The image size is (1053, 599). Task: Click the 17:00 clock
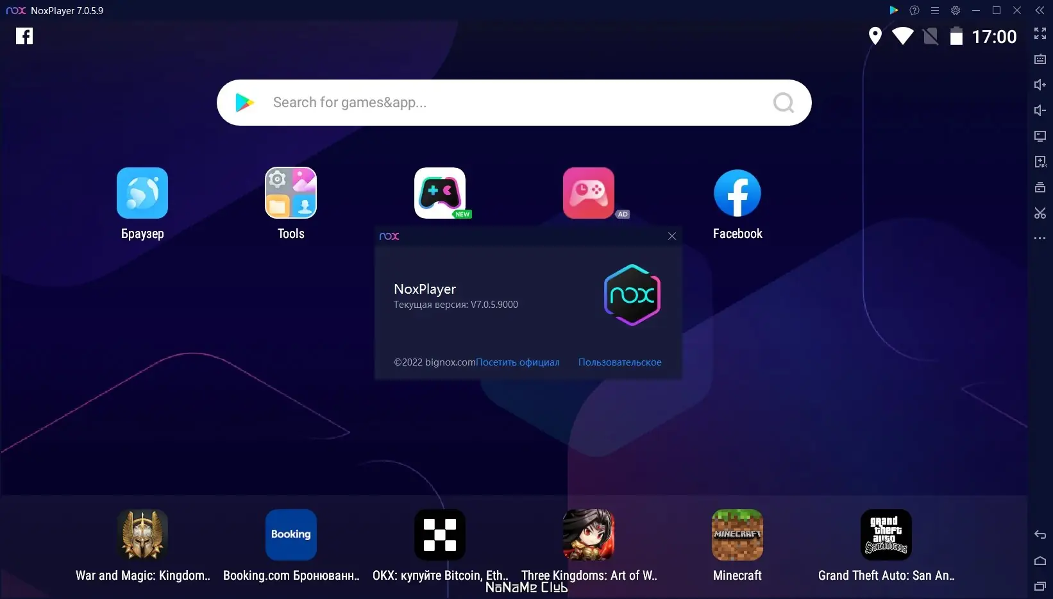point(994,37)
